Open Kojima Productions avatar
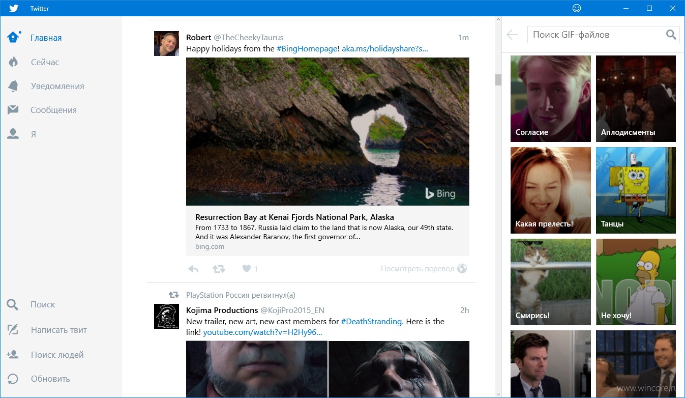Viewport: 685px width, 398px height. tap(166, 316)
